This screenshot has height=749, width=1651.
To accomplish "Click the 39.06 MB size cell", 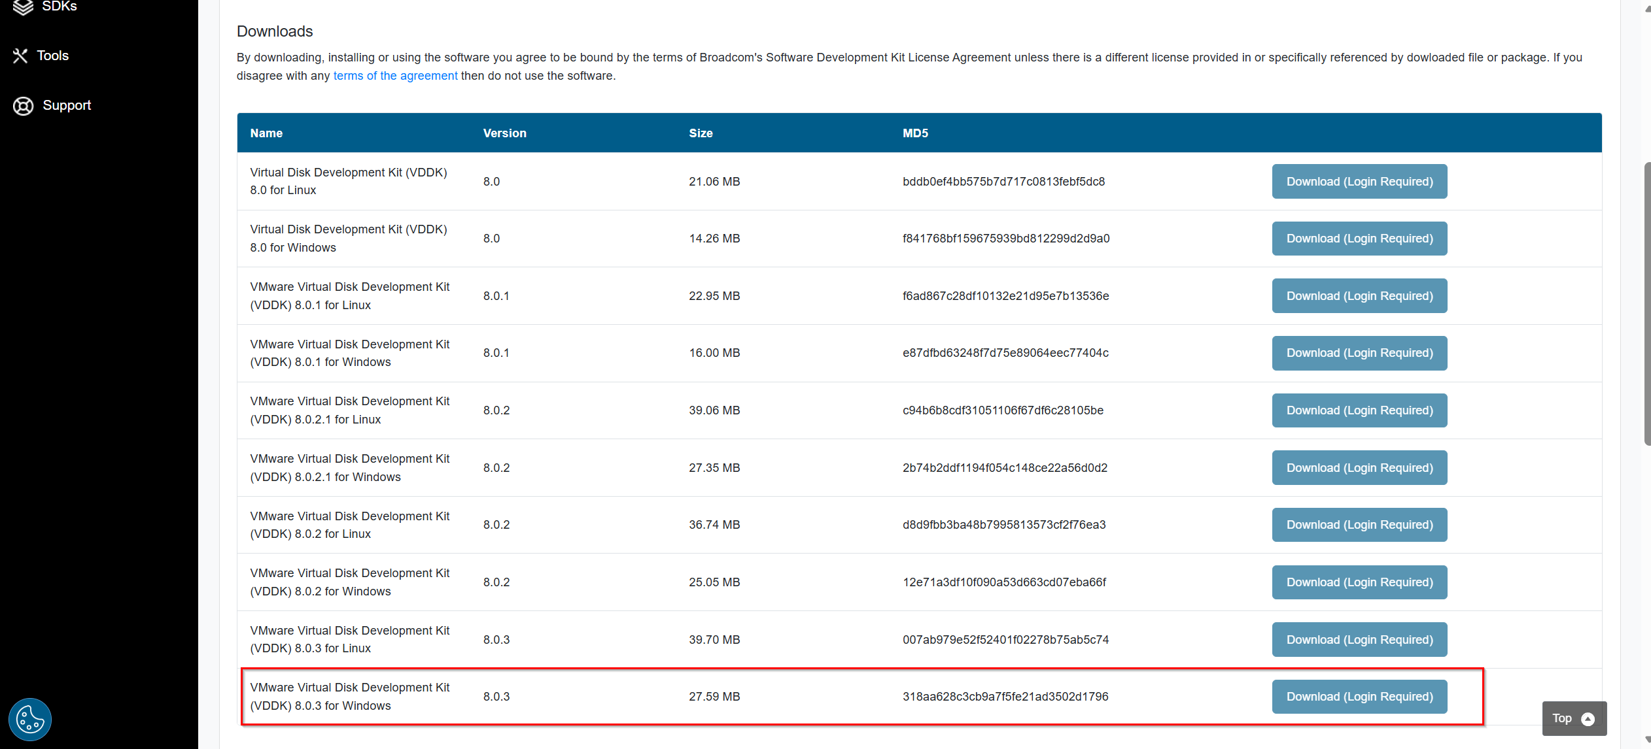I will [x=714, y=410].
